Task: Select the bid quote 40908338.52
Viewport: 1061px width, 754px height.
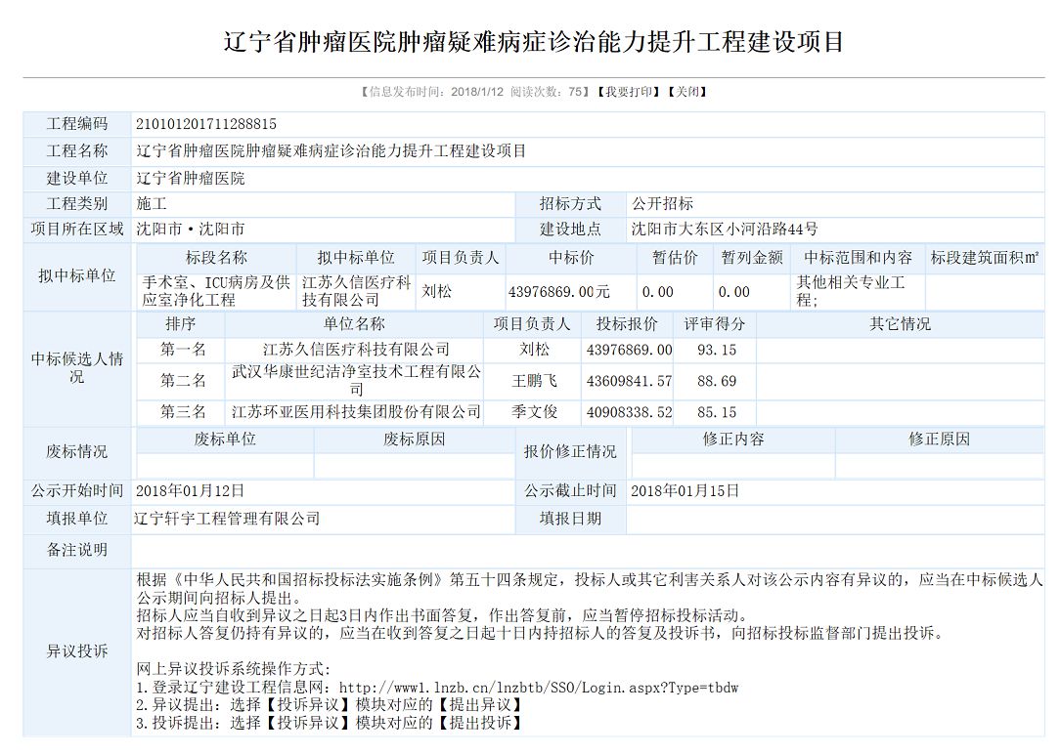Action: 629,412
